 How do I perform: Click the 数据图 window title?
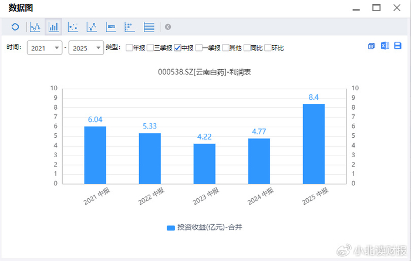(21, 8)
